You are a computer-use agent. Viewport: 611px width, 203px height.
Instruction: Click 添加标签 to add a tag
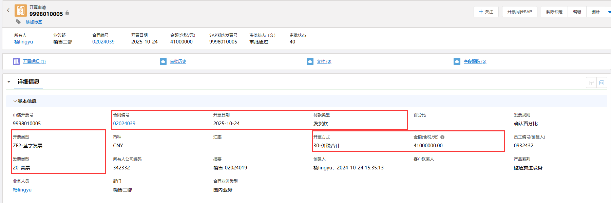[x=34, y=22]
